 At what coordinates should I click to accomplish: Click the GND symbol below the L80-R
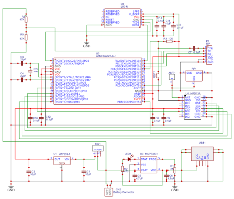tap(86, 44)
